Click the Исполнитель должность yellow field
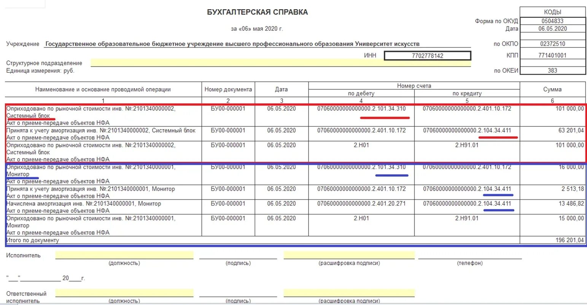This screenshot has height=305, width=587. (x=124, y=255)
